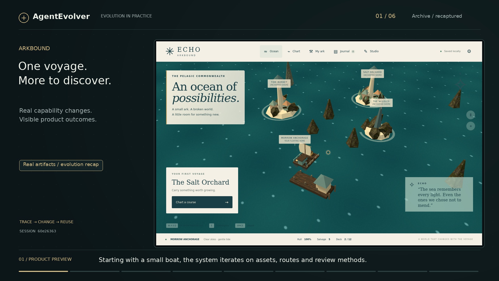Click the Journal count badge
This screenshot has height=281, width=499.
pos(353,52)
